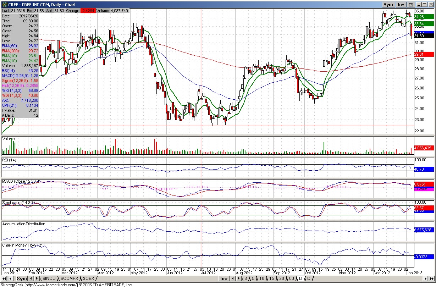436x287 pixels.
Task: Select the 5 minute interval tab
Action: tap(252, 278)
